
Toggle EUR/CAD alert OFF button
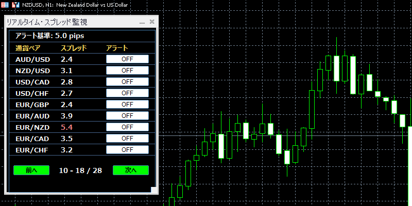click(x=127, y=138)
